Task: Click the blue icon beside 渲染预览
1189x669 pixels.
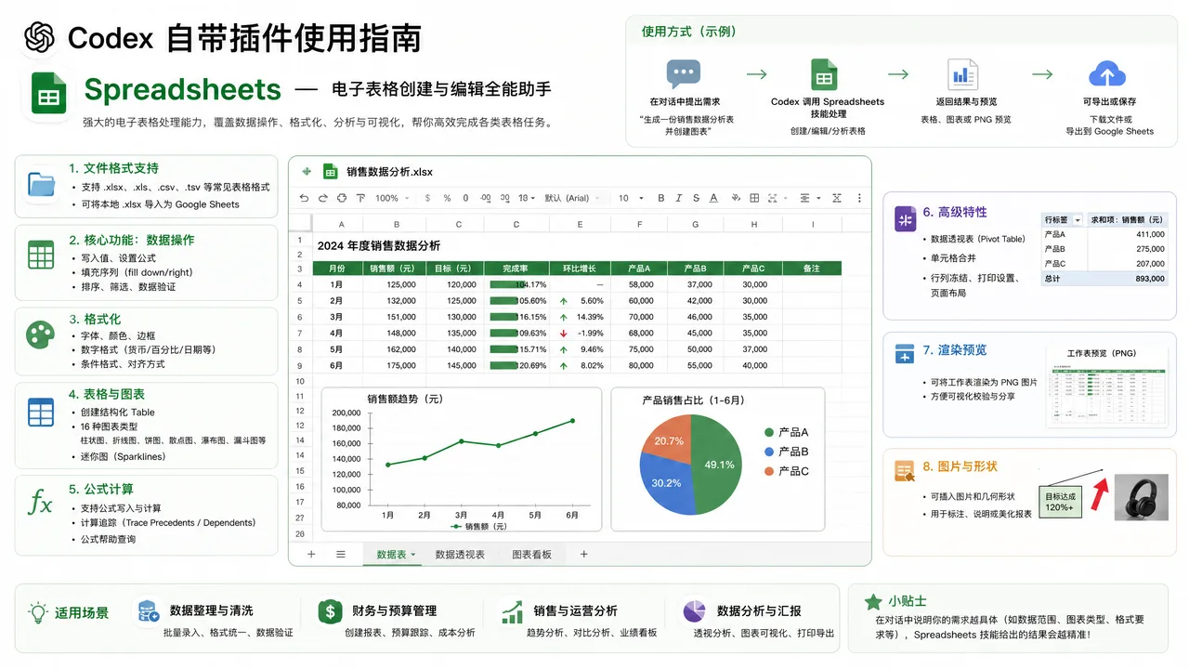Action: [905, 353]
